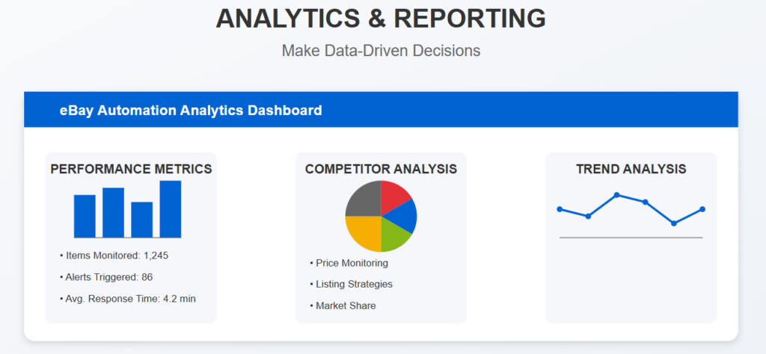Click the Trend Analysis heading

click(x=631, y=170)
